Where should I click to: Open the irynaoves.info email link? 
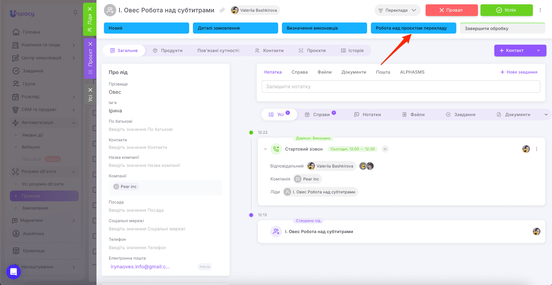[140, 267]
